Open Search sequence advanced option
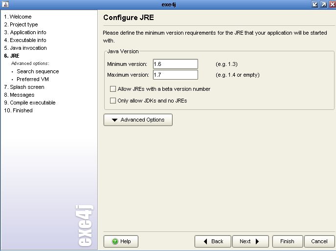This screenshot has width=336, height=251. tap(38, 71)
